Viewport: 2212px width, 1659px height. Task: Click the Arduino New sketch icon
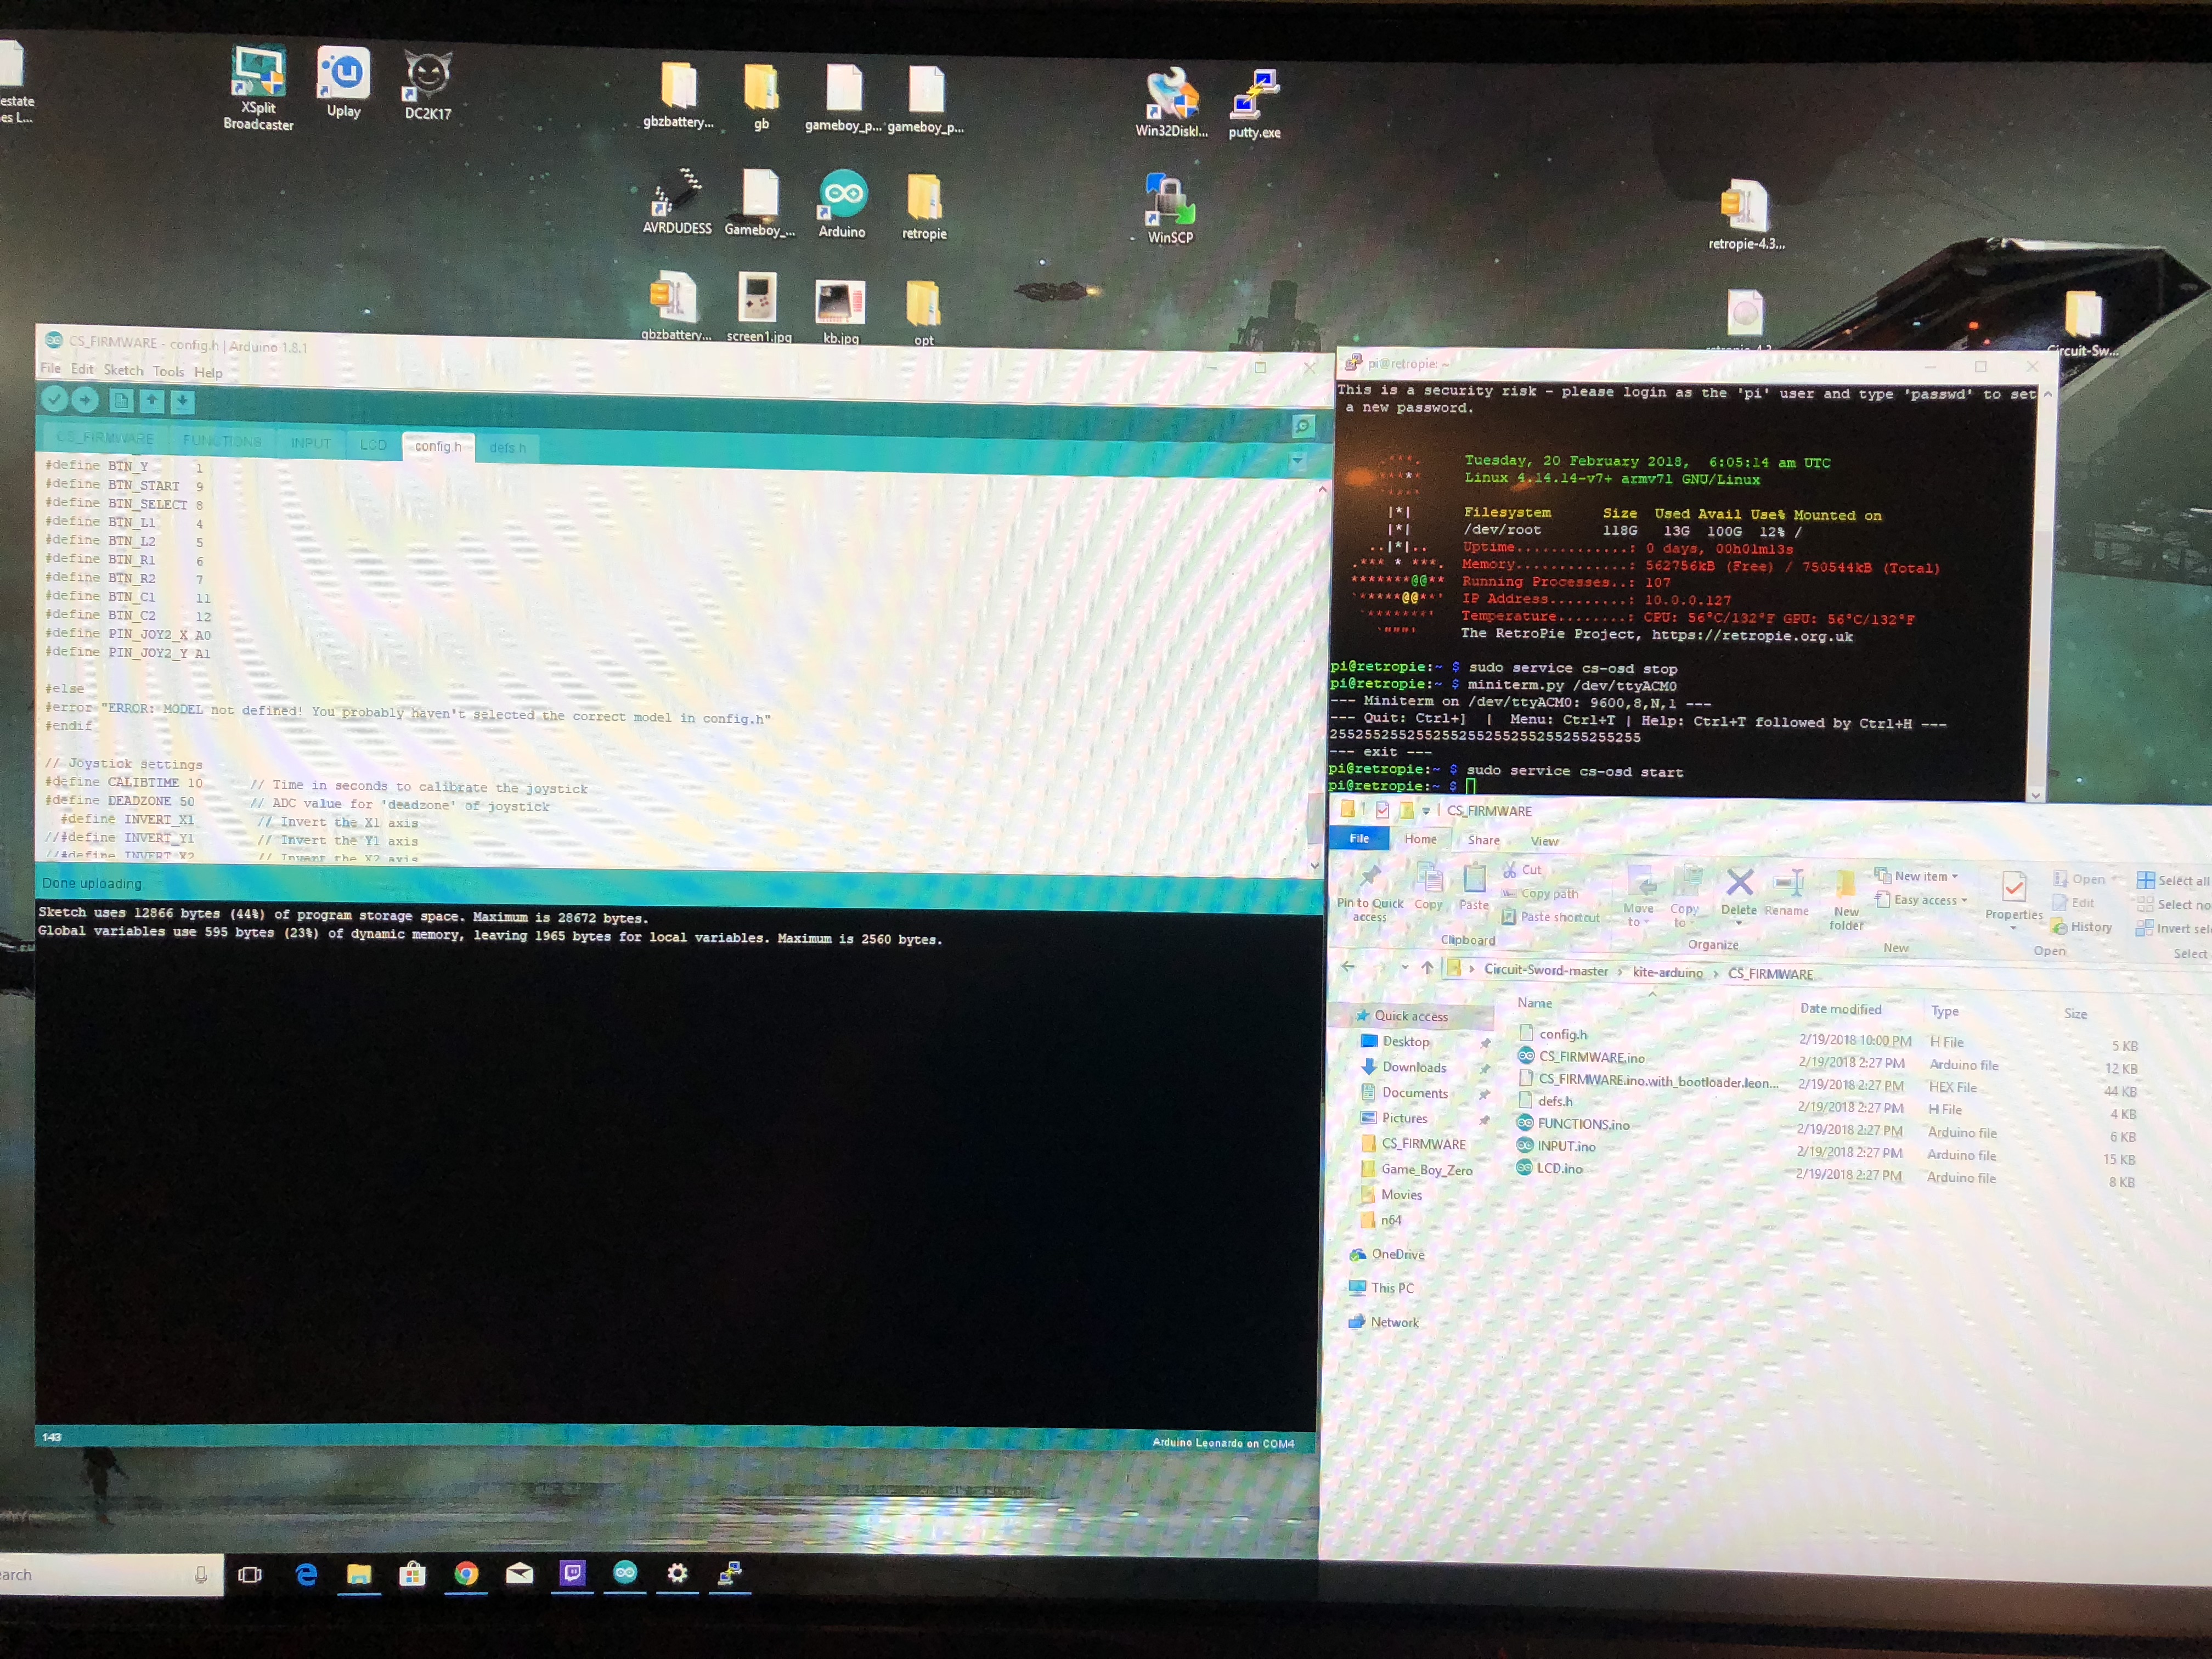click(x=121, y=401)
